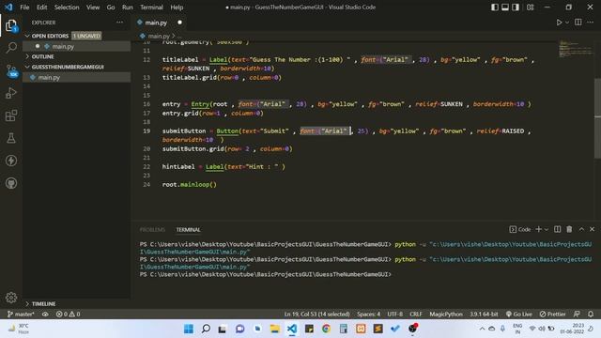Toggle the secondary side bar layout
The width and height of the screenshot is (601, 338).
click(516, 8)
